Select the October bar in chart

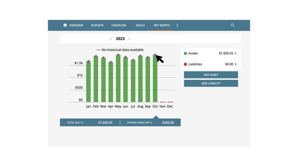click(x=155, y=78)
